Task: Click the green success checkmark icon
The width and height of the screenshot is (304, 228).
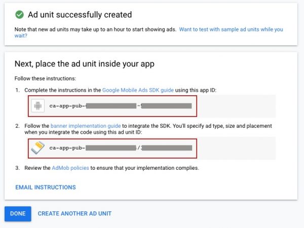Action: click(20, 15)
